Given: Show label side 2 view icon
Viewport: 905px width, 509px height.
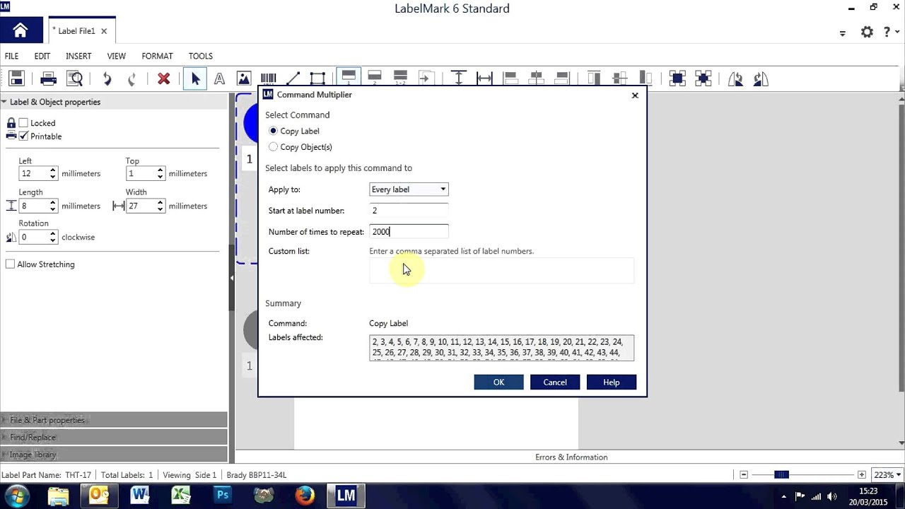Looking at the screenshot, I should point(375,78).
